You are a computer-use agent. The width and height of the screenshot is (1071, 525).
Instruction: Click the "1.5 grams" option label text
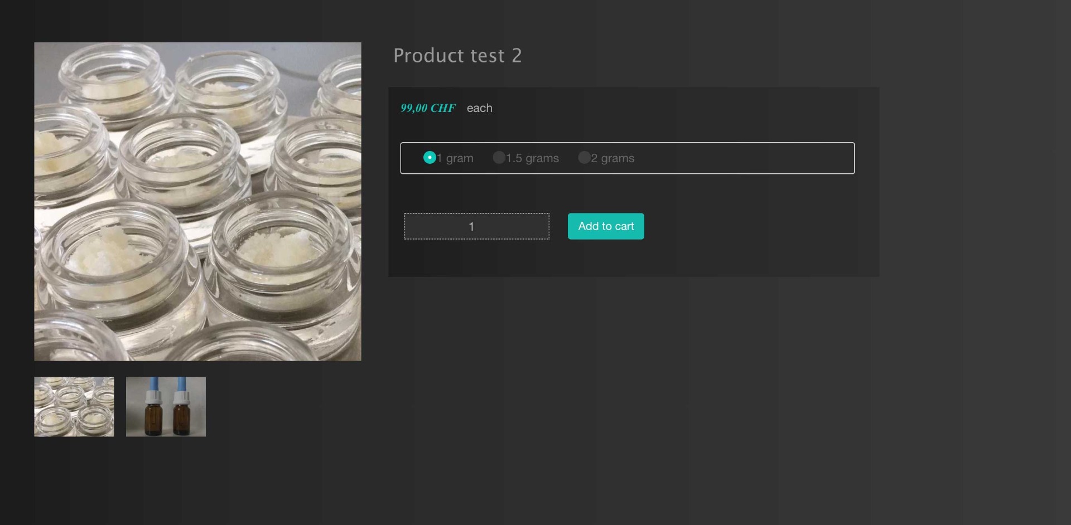point(533,158)
